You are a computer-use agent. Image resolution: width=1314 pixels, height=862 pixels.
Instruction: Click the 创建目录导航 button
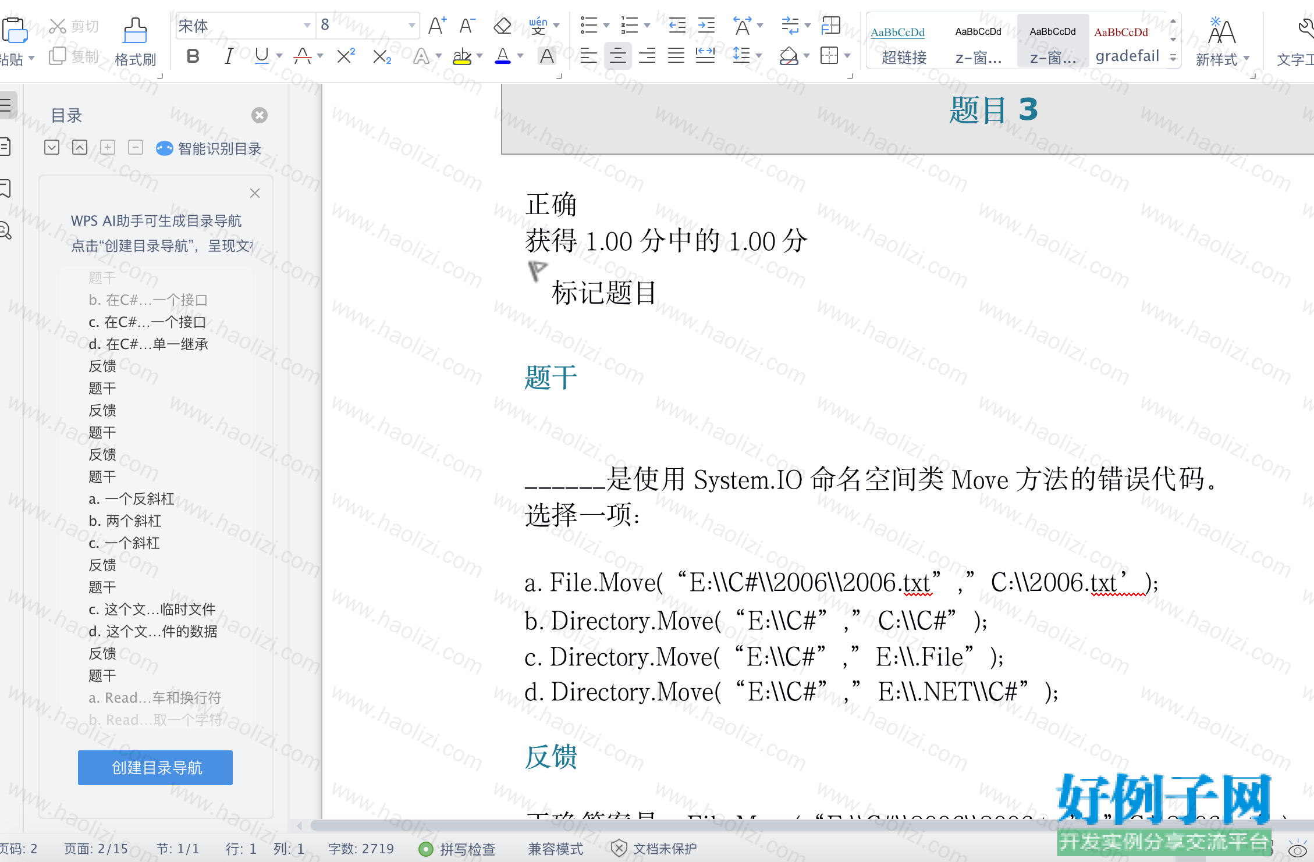point(155,768)
